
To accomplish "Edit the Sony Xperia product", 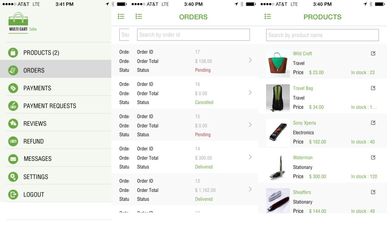I will tap(373, 123).
